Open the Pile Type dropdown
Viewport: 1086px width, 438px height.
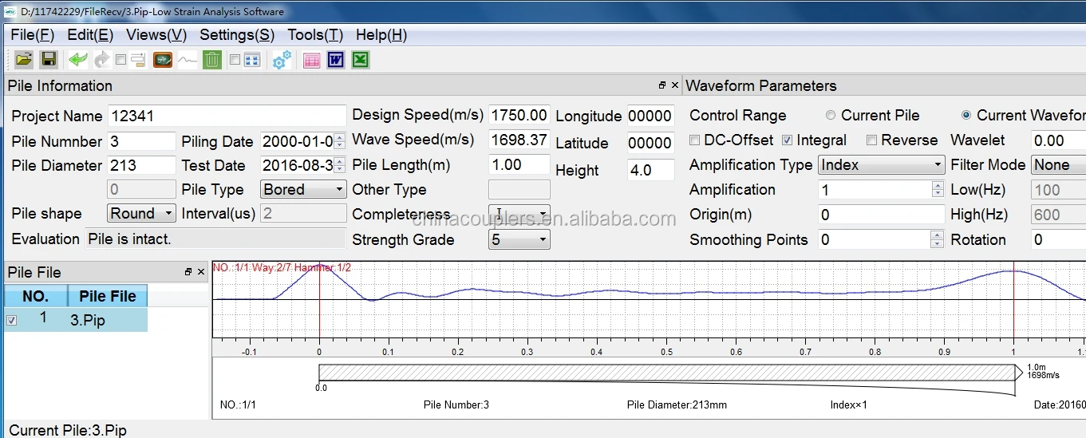pyautogui.click(x=303, y=189)
